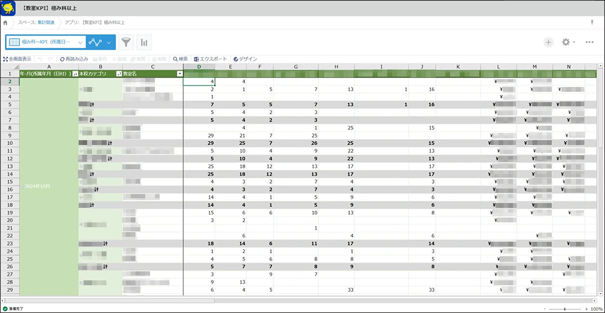Click the green check status icon
The width and height of the screenshot is (605, 313).
point(5,309)
